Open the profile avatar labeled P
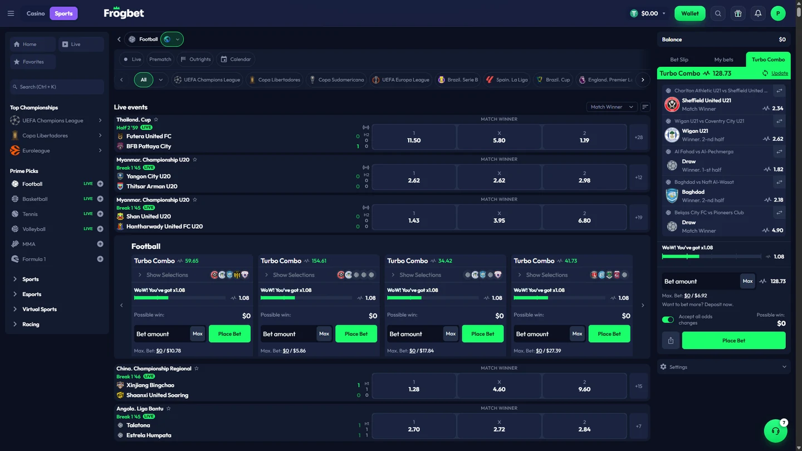 click(x=778, y=13)
